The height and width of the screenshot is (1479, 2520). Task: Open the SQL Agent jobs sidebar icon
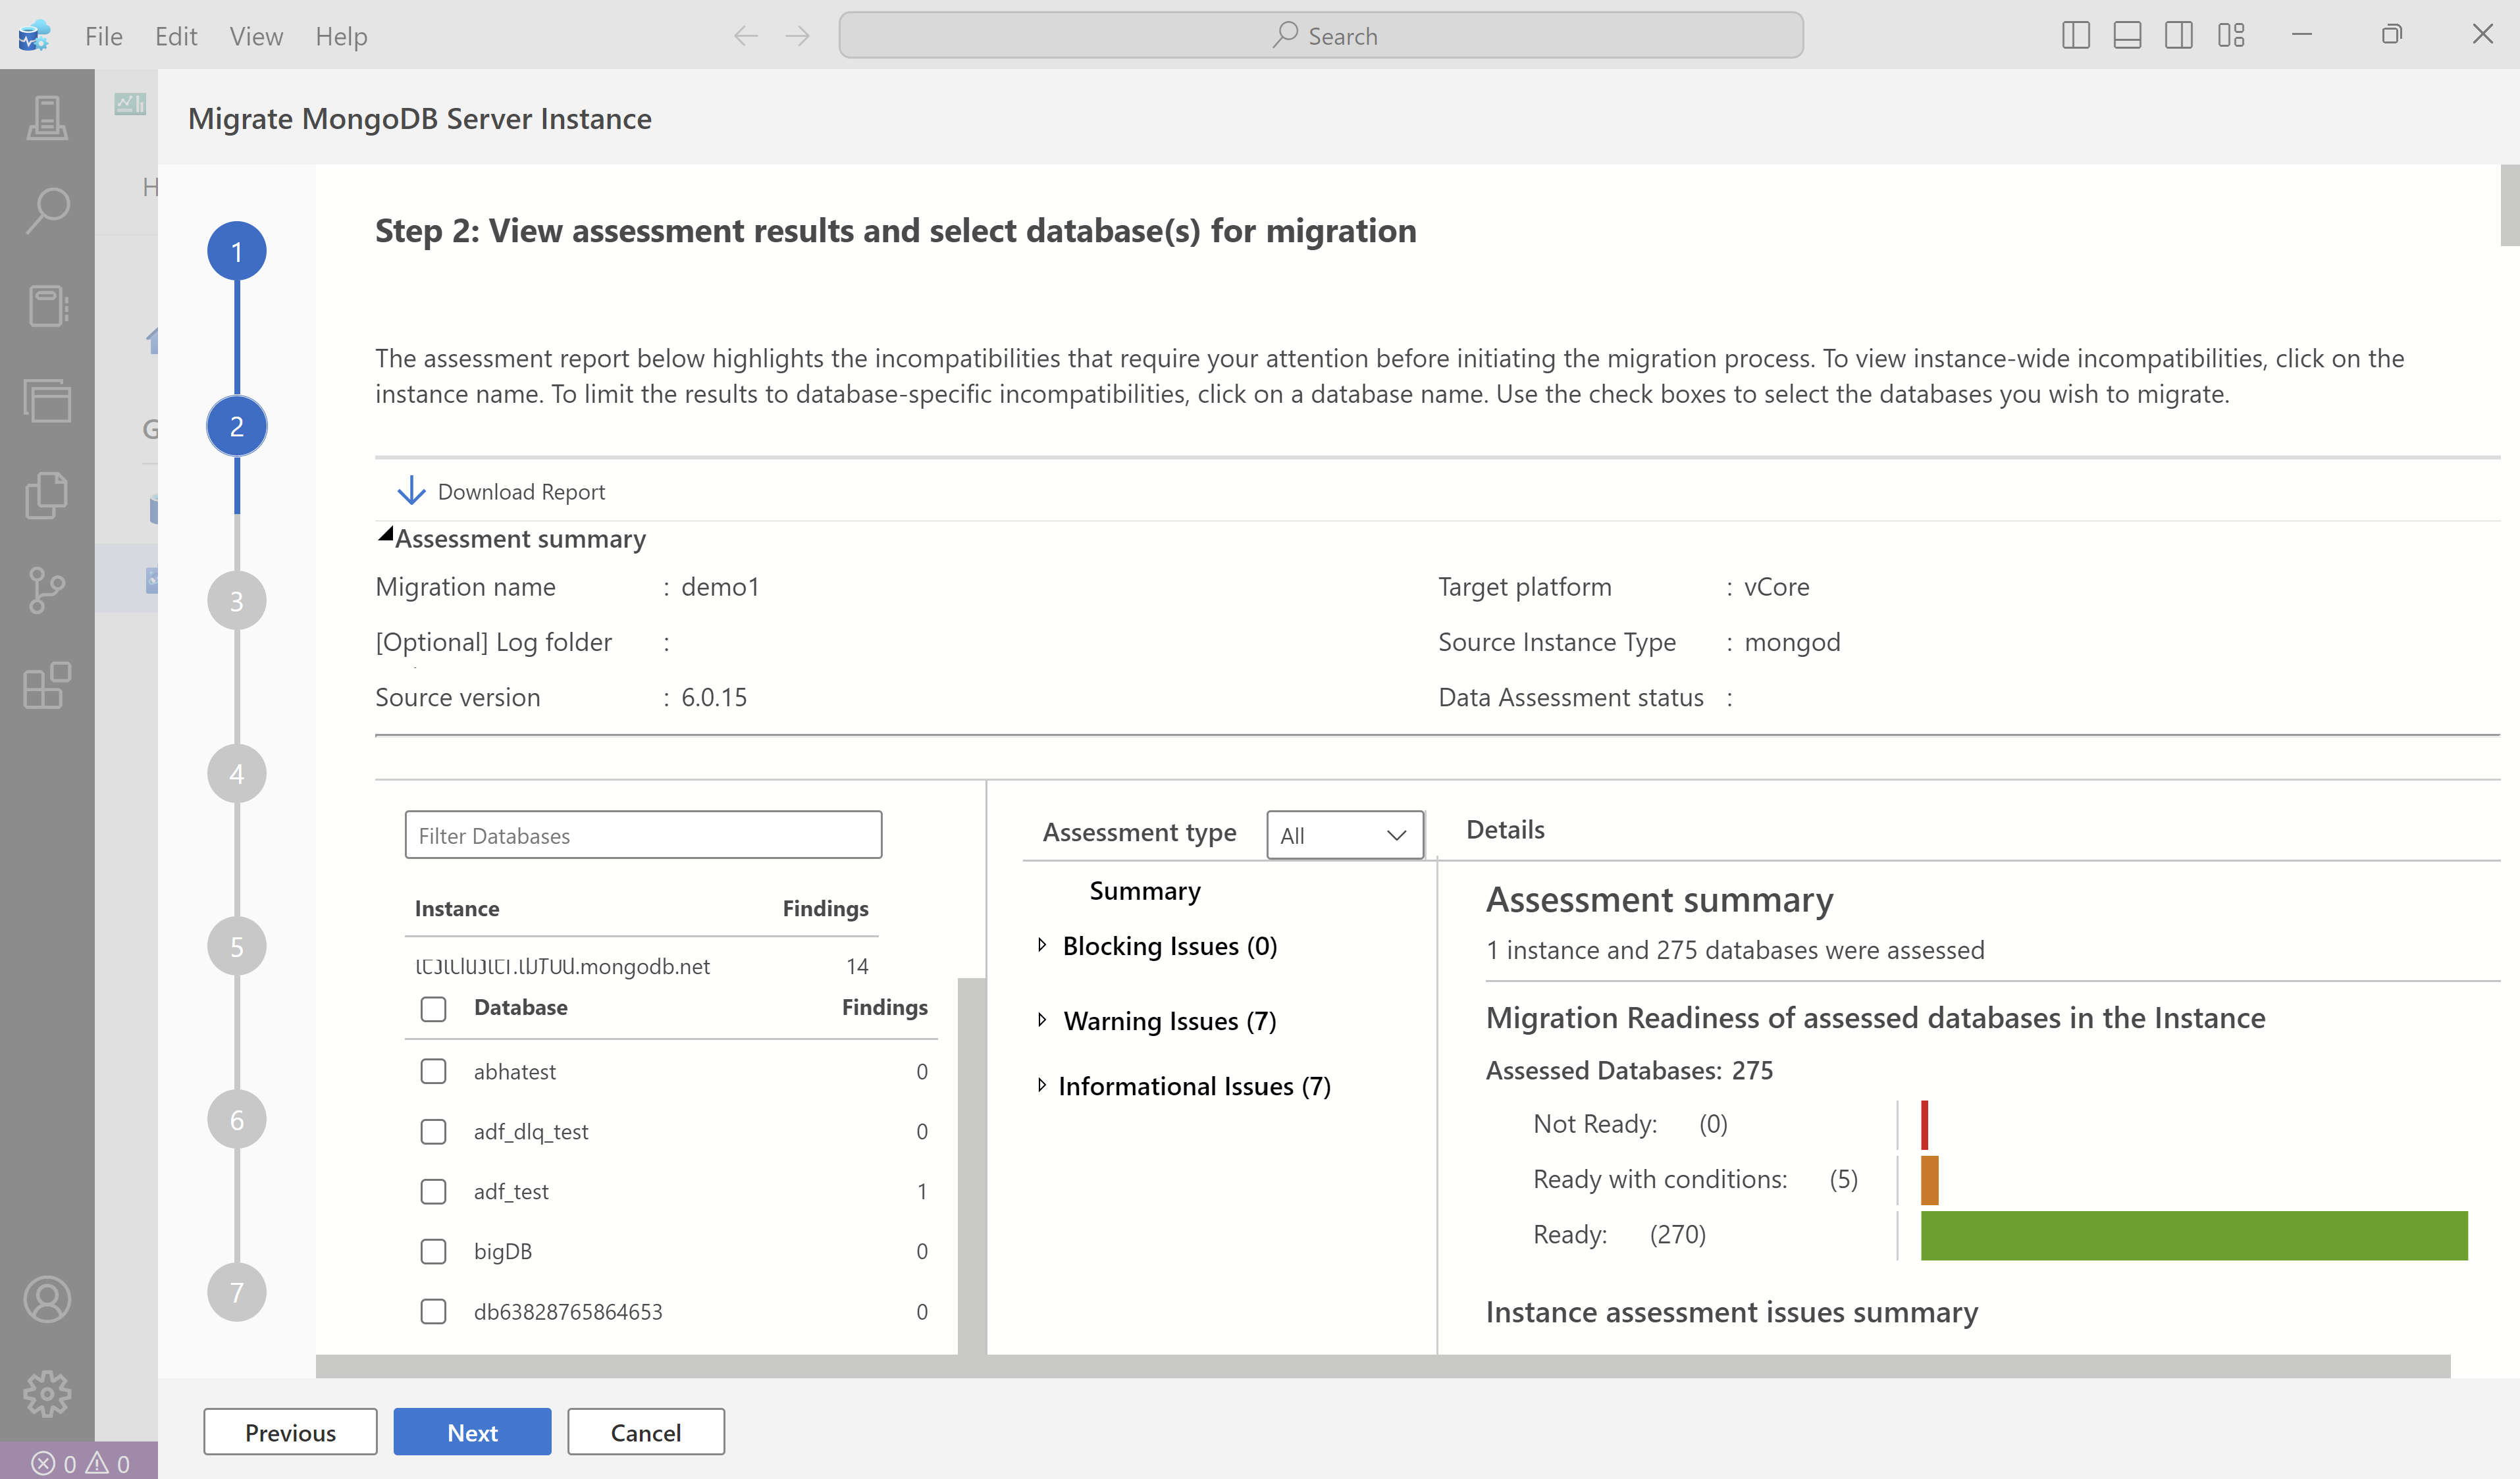coord(47,401)
